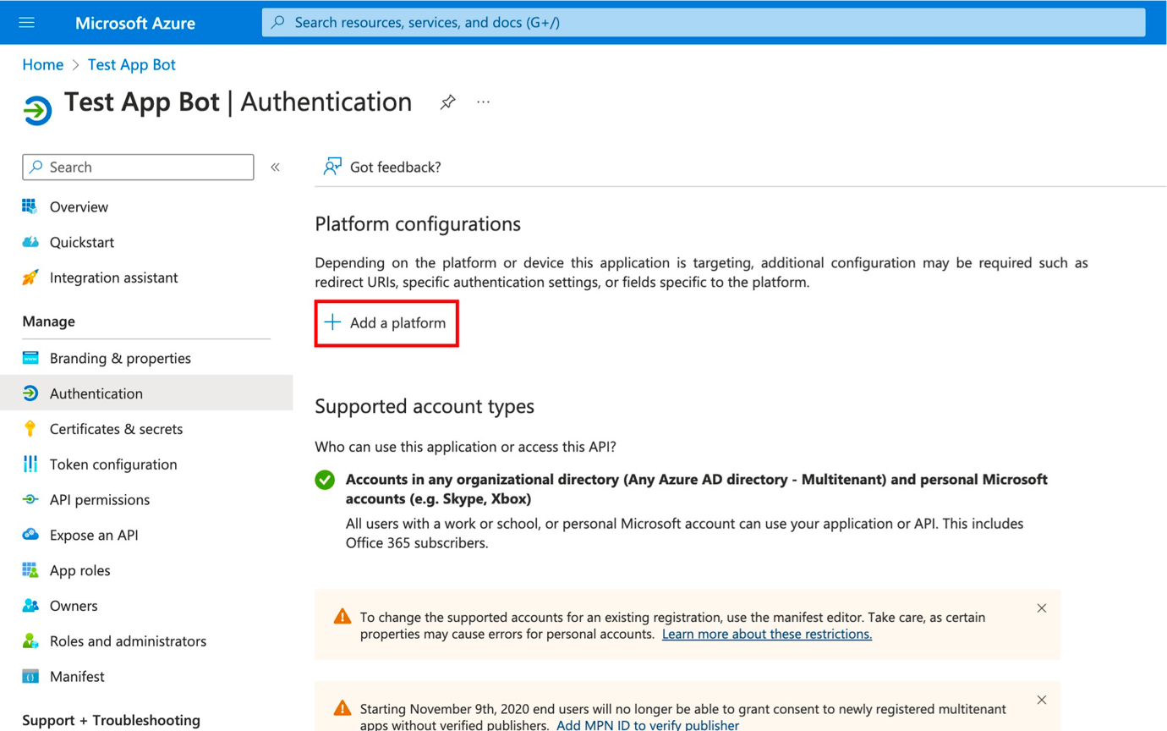Screen dimensions: 1167x731
Task: Click Add MPN ID to verify publisher
Action: (648, 725)
